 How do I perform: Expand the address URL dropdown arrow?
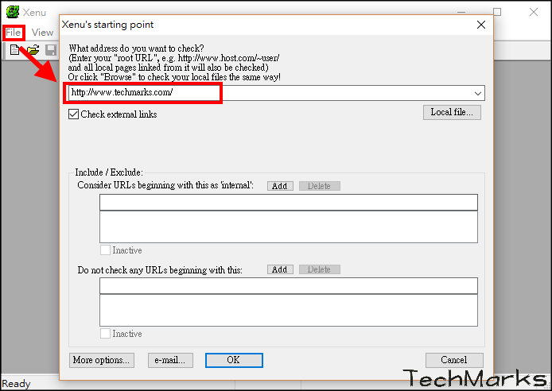(477, 93)
